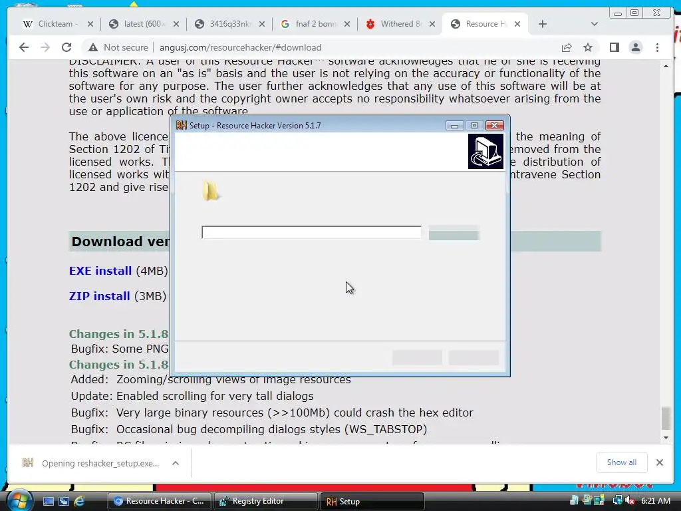Click the browser forward arrow
The height and width of the screenshot is (511, 681).
(x=45, y=47)
